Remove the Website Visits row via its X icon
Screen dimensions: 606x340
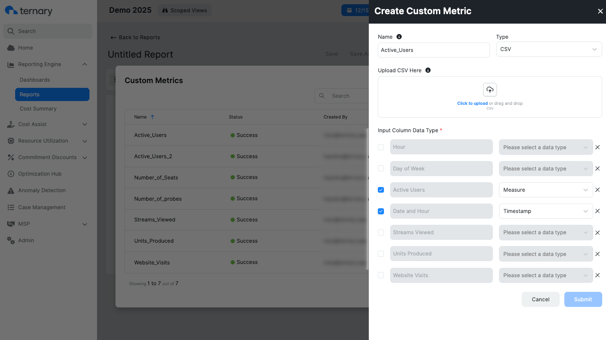click(597, 275)
